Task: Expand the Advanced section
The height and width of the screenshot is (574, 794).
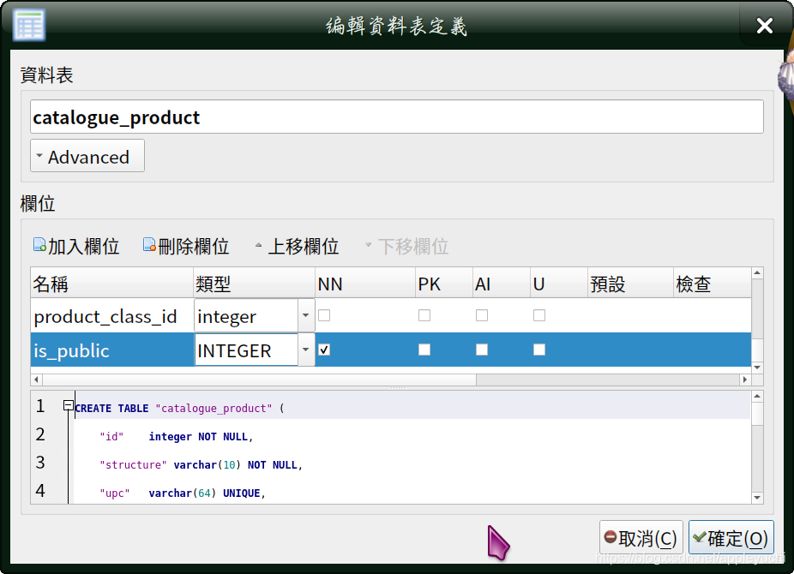Action: (x=87, y=156)
